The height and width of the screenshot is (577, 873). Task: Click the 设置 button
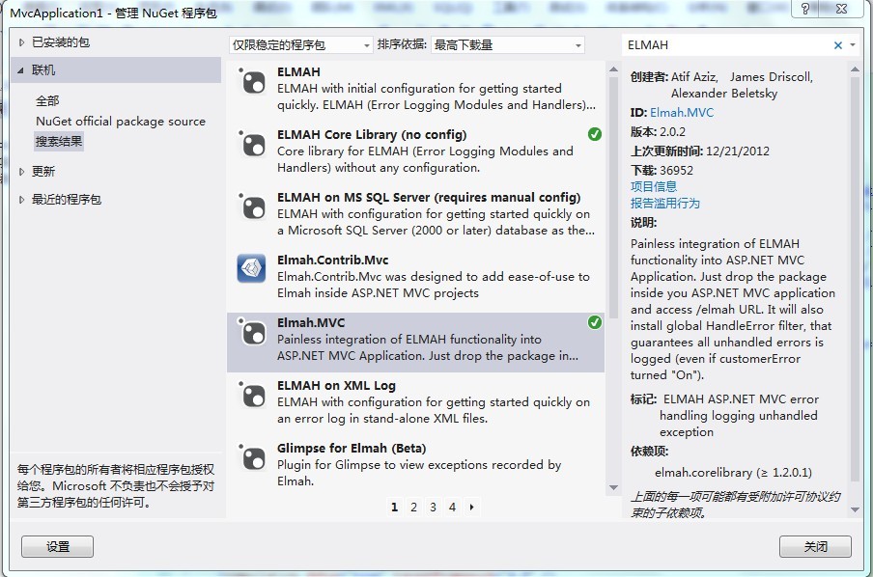[x=57, y=546]
